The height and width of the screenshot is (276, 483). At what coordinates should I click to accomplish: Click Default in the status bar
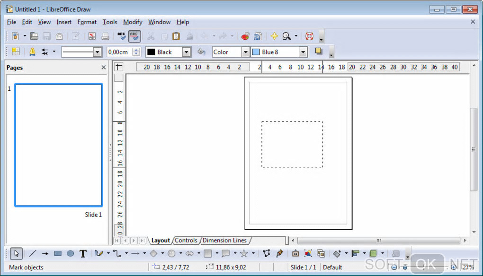pos(332,267)
